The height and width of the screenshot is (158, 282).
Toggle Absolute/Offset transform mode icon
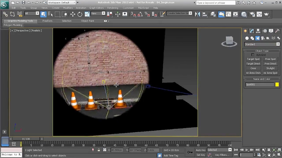tap(105, 150)
